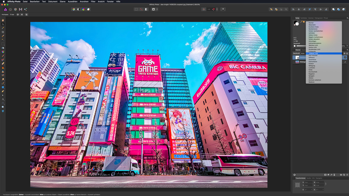The width and height of the screenshot is (349, 196).
Task: Toggle visibility checkbox of the Hochpass layer
Action: coord(345,57)
